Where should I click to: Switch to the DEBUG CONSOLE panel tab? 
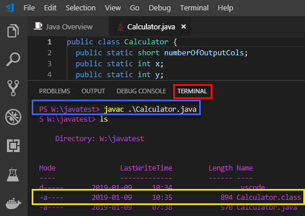pos(141,91)
